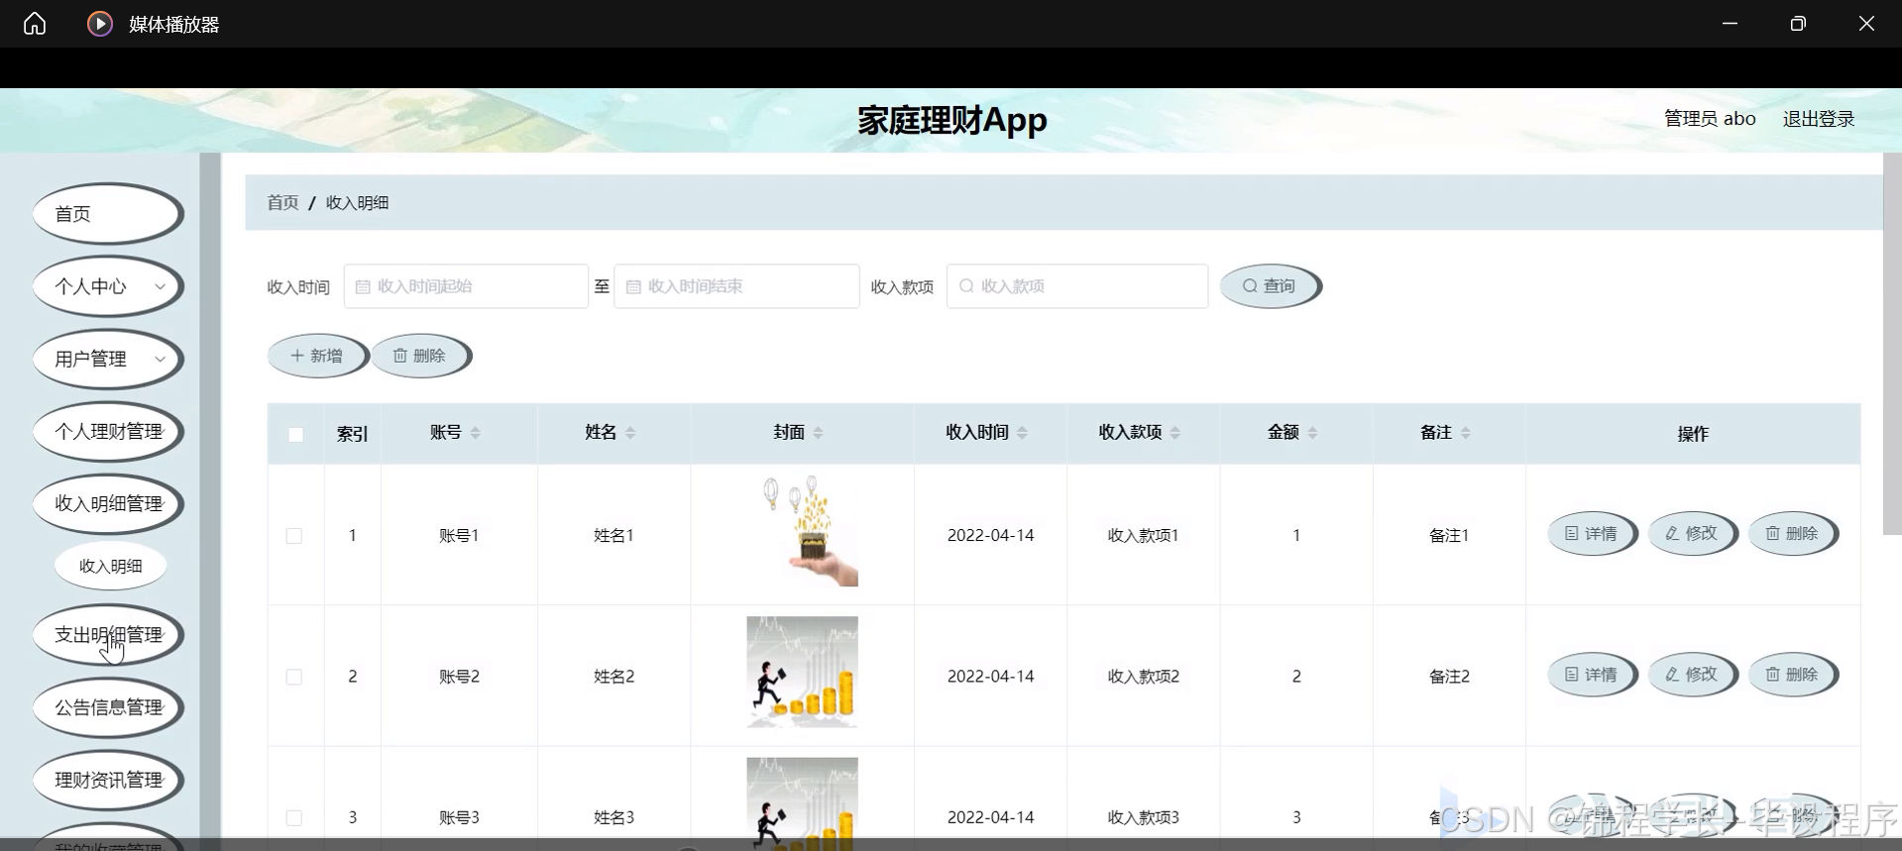
Task: Open 首页 in the sidebar
Action: [x=108, y=214]
